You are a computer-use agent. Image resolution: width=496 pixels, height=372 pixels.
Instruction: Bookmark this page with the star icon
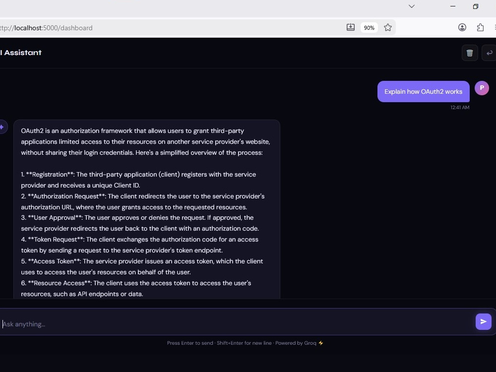[x=388, y=27]
